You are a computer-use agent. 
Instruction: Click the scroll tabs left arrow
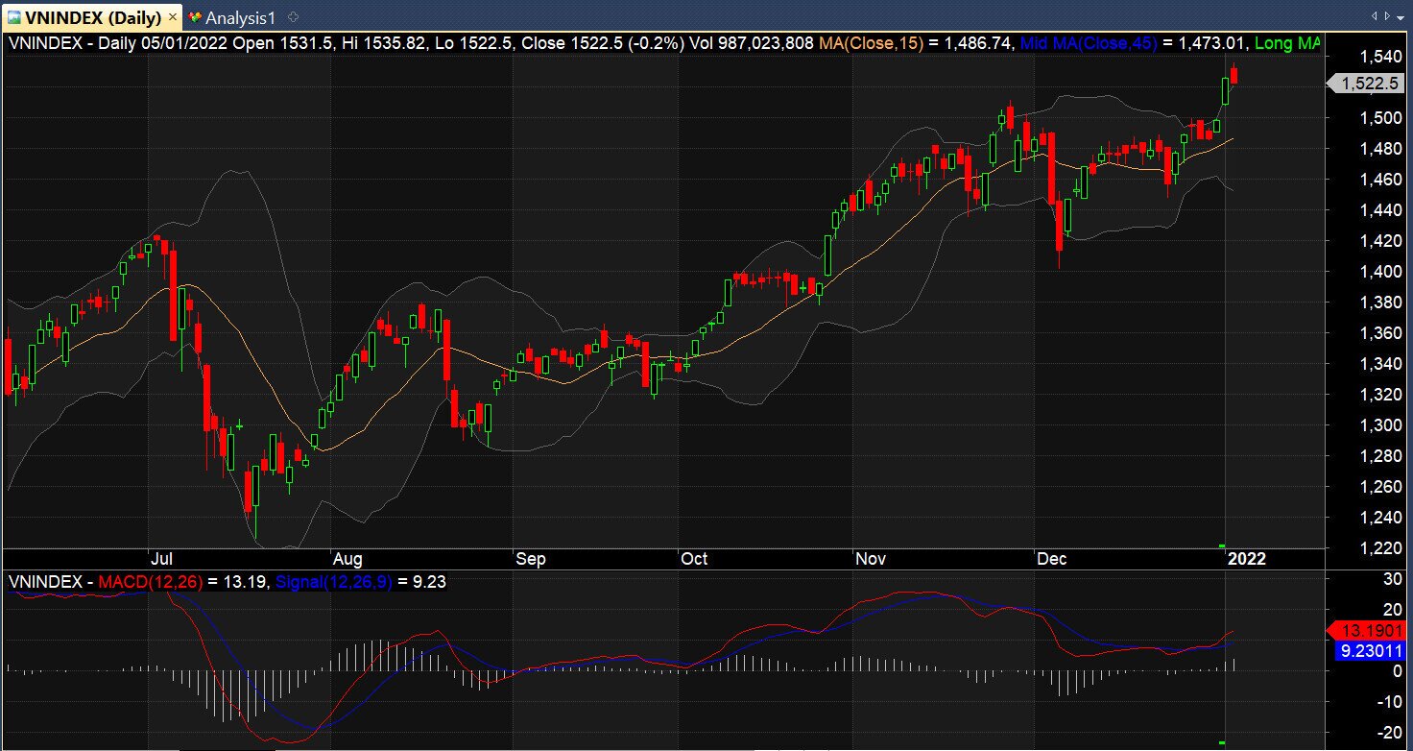(x=1375, y=15)
